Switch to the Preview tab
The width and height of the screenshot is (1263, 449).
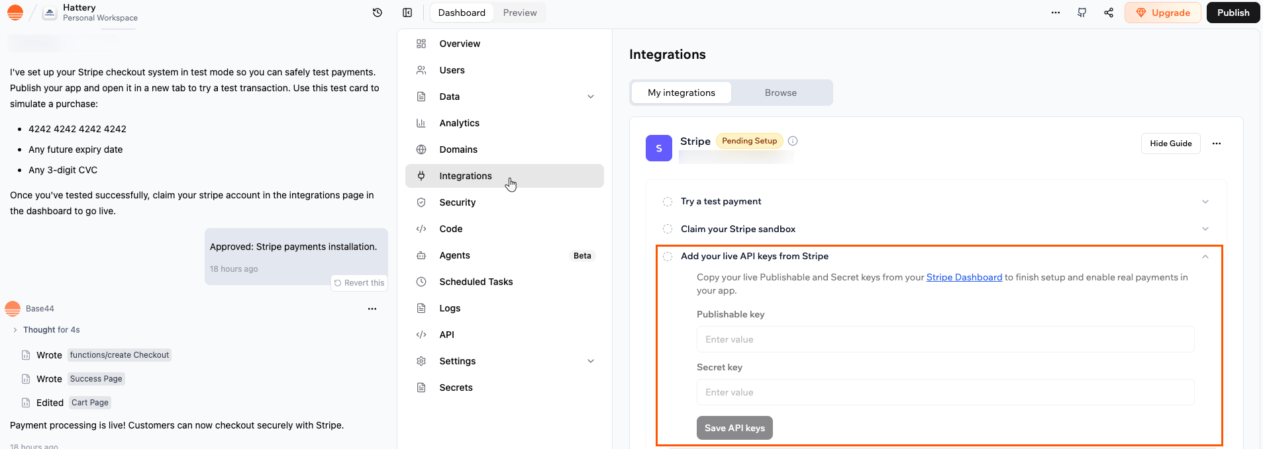point(520,13)
